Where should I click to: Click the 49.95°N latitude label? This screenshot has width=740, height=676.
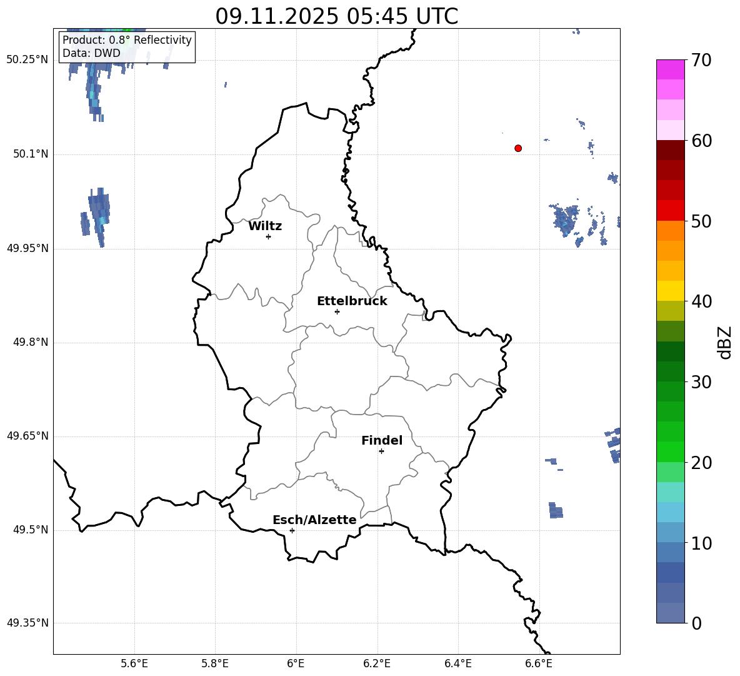[x=27, y=248]
